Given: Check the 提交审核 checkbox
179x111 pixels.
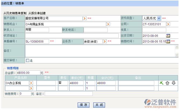Looking at the screenshot, I should click(x=27, y=61).
